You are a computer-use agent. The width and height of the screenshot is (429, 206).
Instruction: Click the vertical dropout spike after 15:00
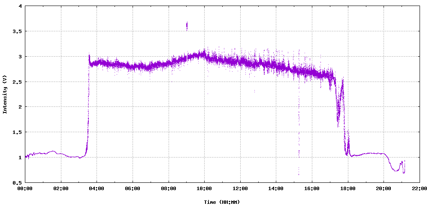[299, 112]
